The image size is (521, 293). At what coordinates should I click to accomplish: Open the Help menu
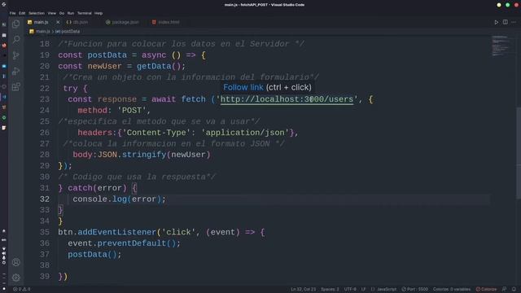[x=99, y=13]
